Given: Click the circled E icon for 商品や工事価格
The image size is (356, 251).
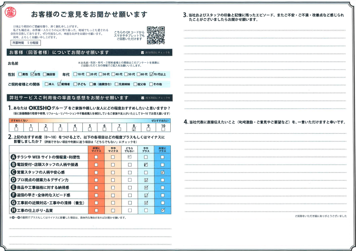Looking at the screenshot, I should [13, 187].
